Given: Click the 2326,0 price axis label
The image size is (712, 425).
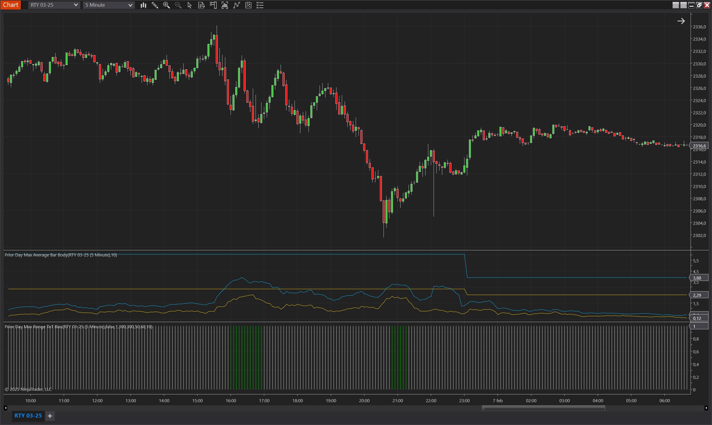Looking at the screenshot, I should point(699,88).
